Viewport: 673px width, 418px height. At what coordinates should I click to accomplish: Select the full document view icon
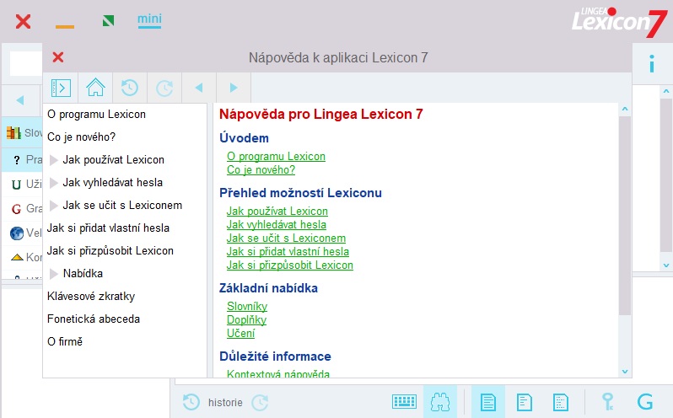click(488, 402)
